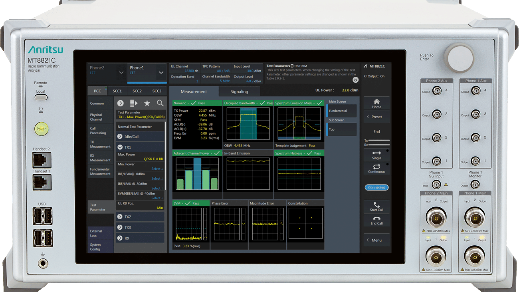Switch to the SCC1 tab

tap(117, 91)
